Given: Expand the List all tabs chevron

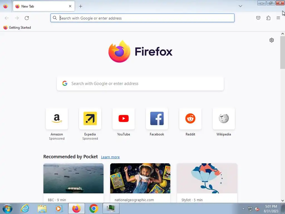Looking at the screenshot, I should click(240, 6).
